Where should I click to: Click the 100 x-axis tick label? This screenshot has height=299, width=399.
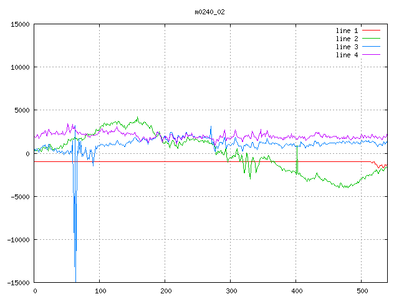(x=100, y=291)
